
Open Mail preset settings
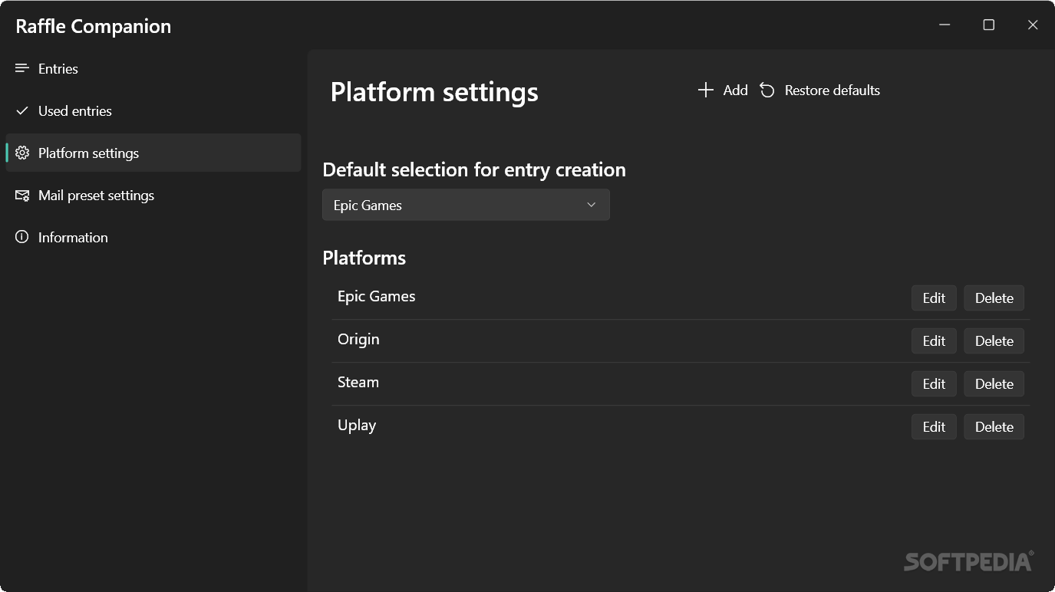(153, 195)
